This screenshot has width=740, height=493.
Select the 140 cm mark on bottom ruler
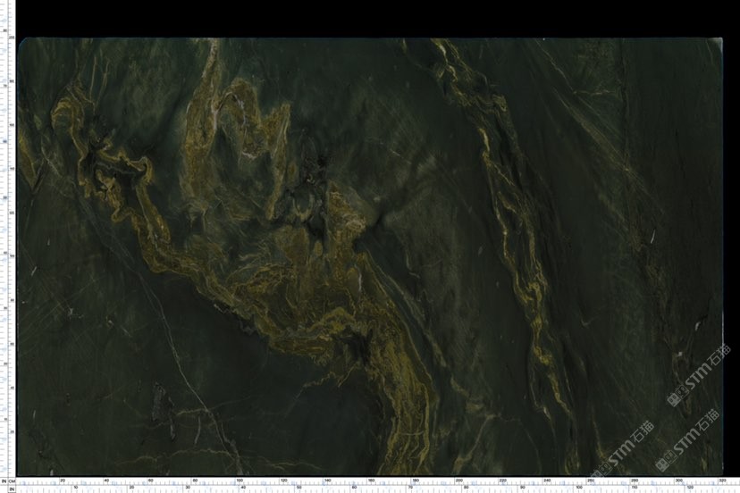[327, 480]
